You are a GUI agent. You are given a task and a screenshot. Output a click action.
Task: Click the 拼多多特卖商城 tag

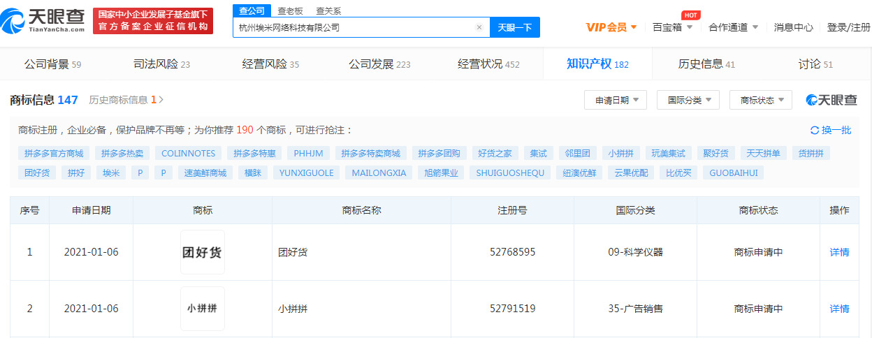[370, 153]
